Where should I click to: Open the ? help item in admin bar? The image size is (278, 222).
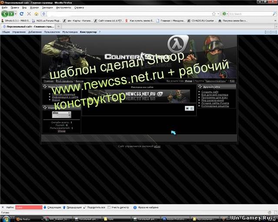pyautogui.click(x=99, y=32)
